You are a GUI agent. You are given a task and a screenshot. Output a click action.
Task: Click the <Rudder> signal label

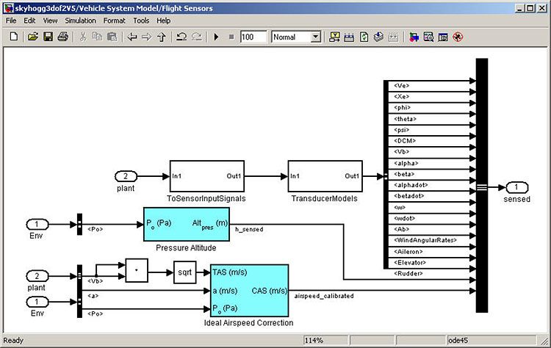tap(408, 273)
